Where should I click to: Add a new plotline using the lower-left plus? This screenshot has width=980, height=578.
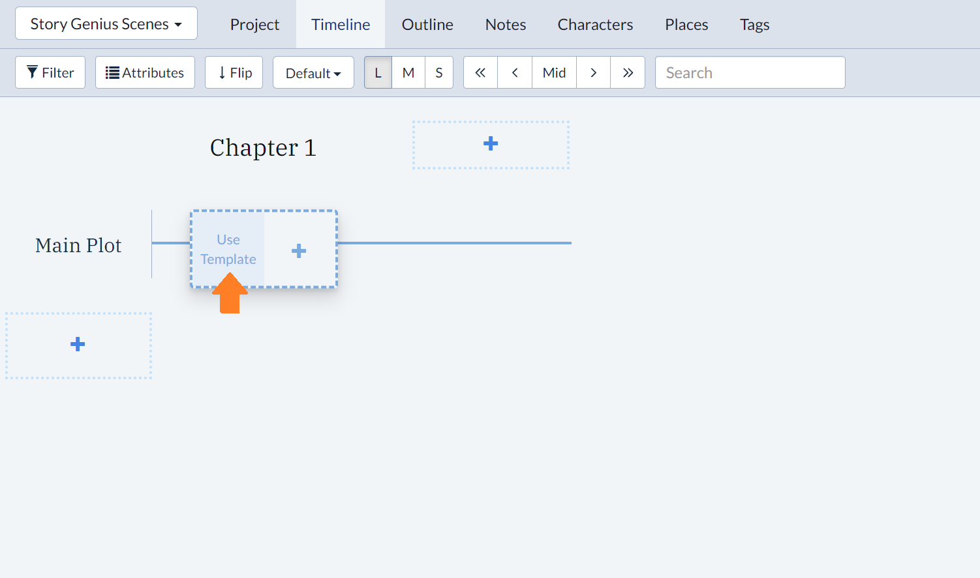[78, 344]
